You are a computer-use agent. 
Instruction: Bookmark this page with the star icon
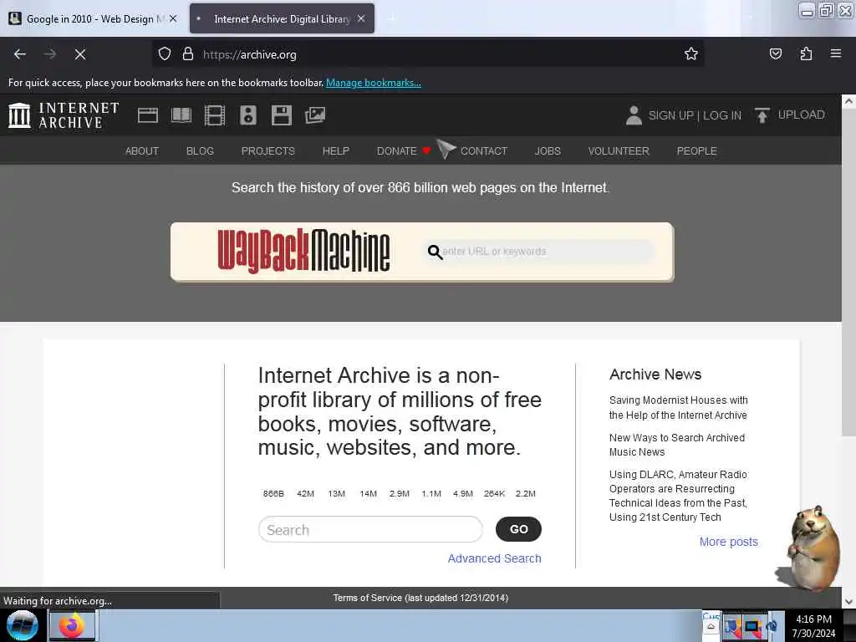[x=691, y=53]
